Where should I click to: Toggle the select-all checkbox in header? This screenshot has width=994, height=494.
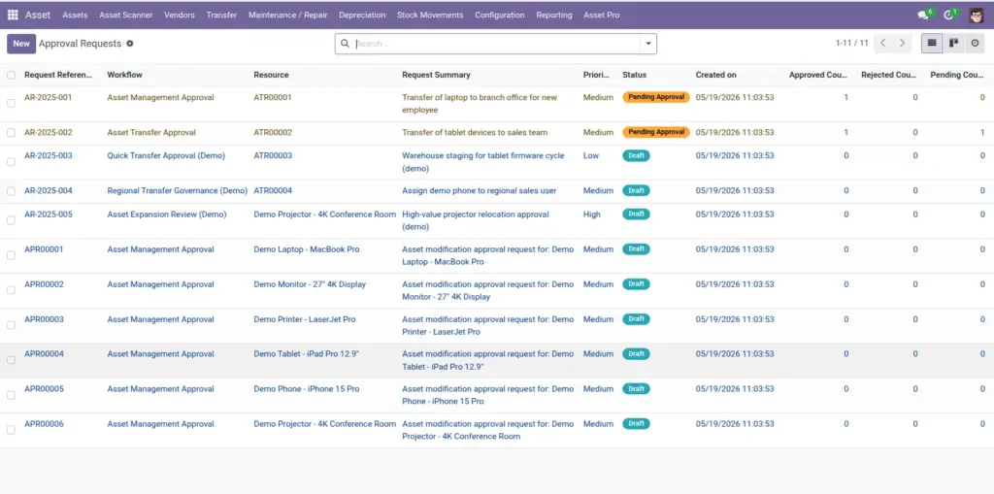click(11, 75)
